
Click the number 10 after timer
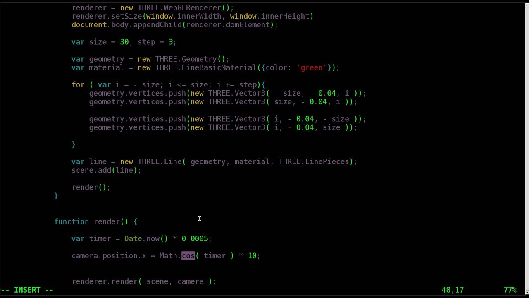coord(252,256)
